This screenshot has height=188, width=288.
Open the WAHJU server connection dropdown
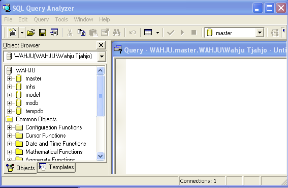coord(102,56)
